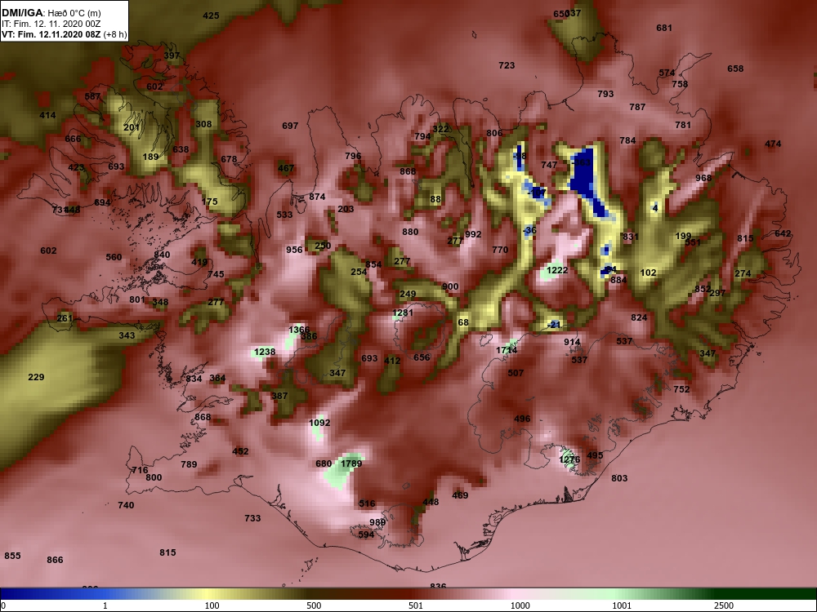The height and width of the screenshot is (612, 817).
Task: Click the map value 968
Action: pos(703,178)
